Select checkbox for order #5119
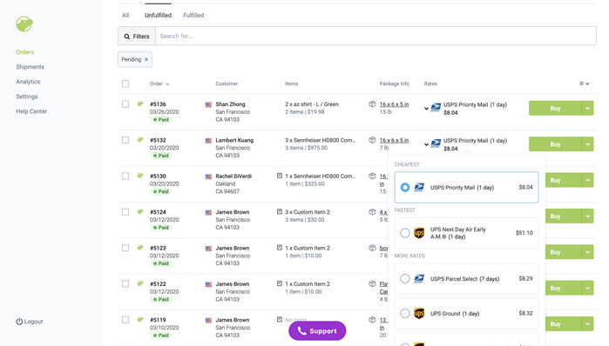609x346 pixels. click(125, 320)
